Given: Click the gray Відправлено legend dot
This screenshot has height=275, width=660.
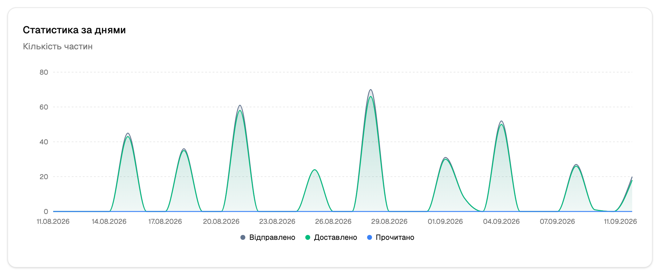Looking at the screenshot, I should pyautogui.click(x=243, y=237).
